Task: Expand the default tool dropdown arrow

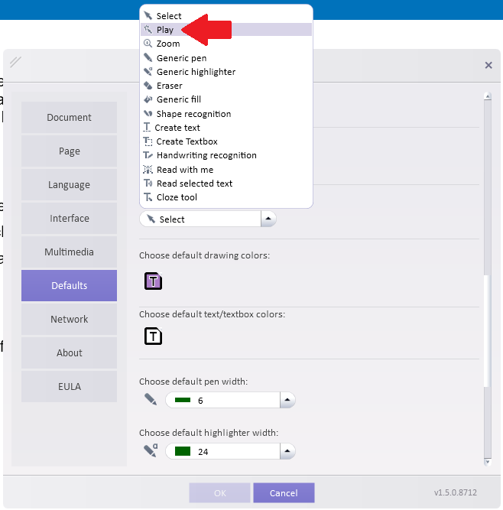Action: coord(268,219)
